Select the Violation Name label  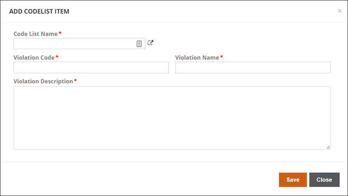tap(197, 57)
